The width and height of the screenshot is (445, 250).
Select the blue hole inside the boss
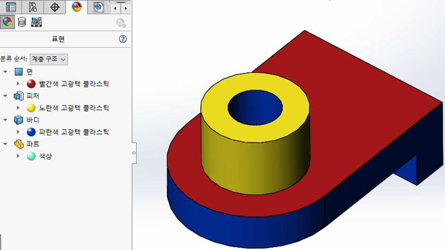[x=255, y=108]
